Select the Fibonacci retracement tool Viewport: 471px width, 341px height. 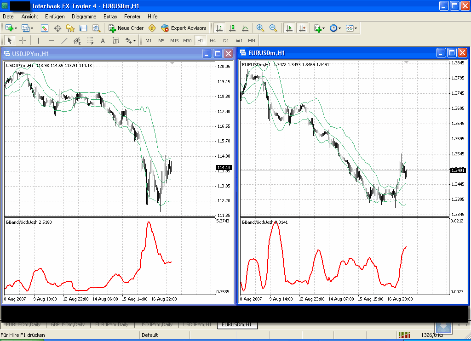[x=90, y=40]
